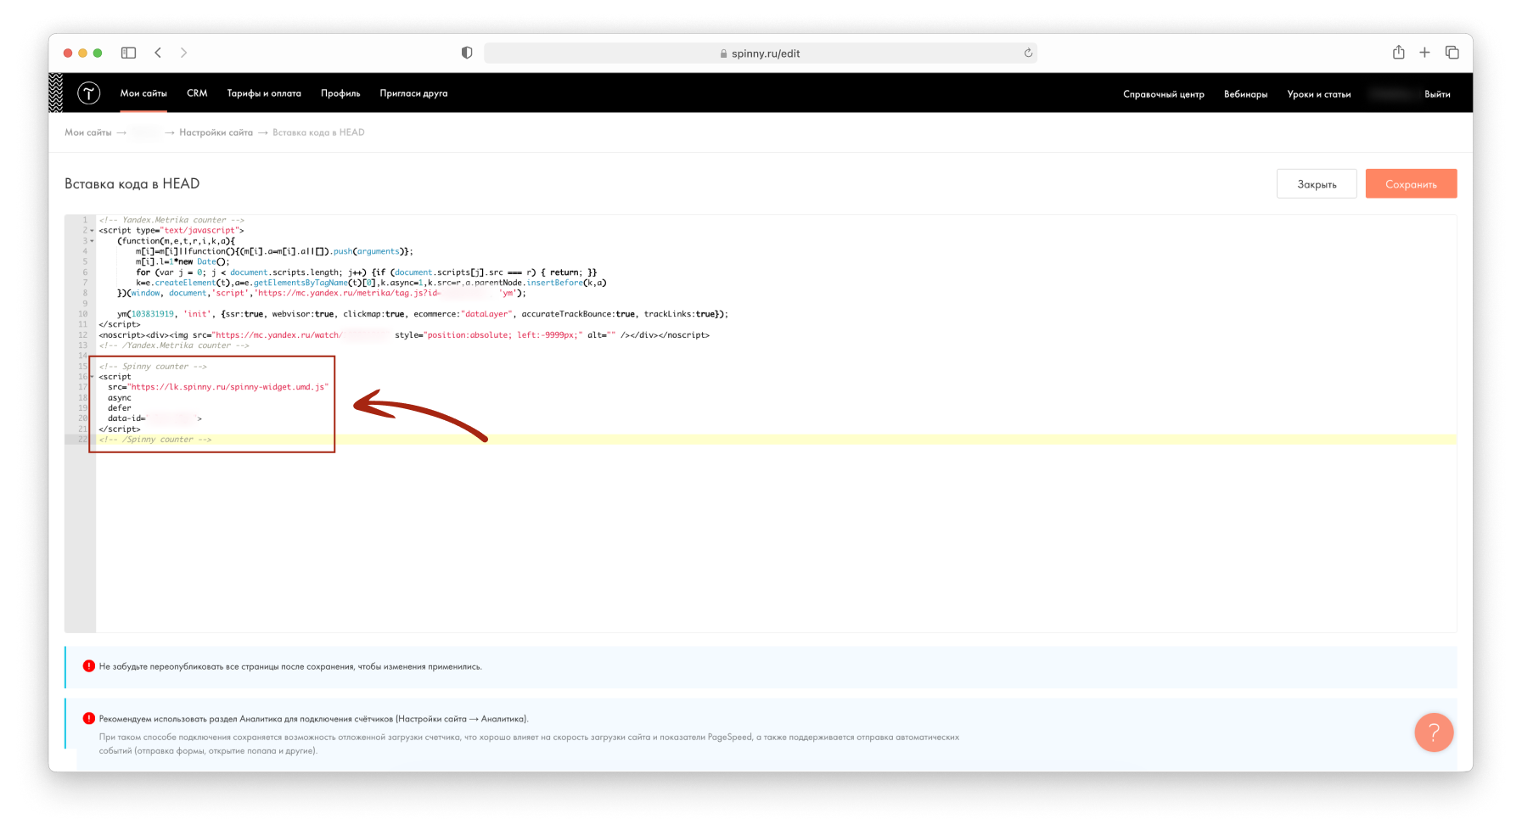Collapse the Spinny script fold on line 16

coord(92,377)
